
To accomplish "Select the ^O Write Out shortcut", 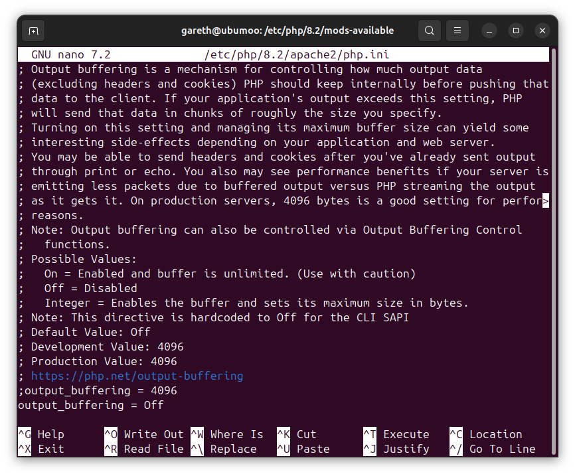I will 143,435.
